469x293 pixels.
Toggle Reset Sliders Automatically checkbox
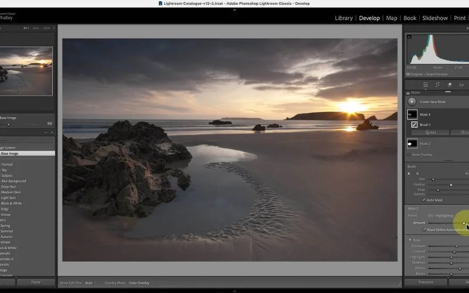[x=424, y=230]
